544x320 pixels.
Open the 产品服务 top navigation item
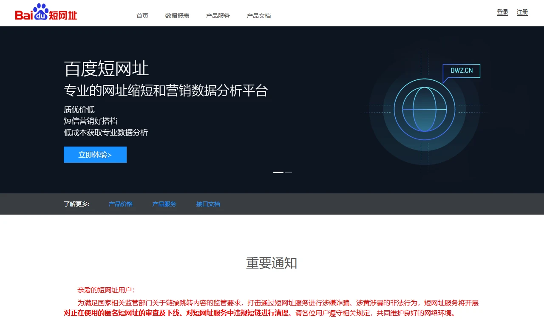[218, 16]
